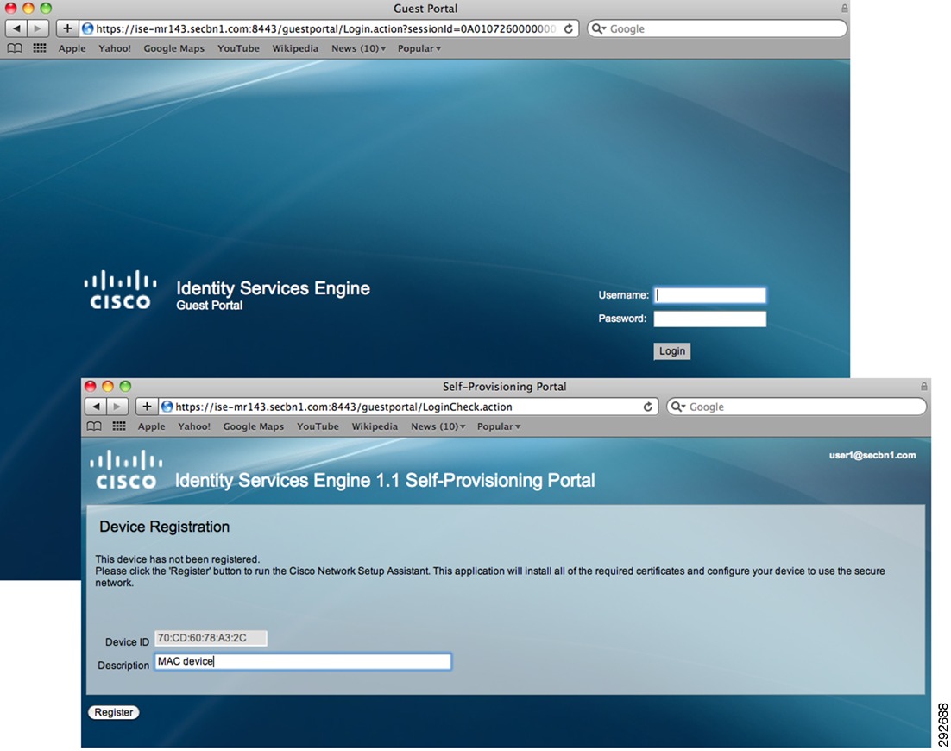Minimize the Guest Portal window
The height and width of the screenshot is (751, 951).
28,9
